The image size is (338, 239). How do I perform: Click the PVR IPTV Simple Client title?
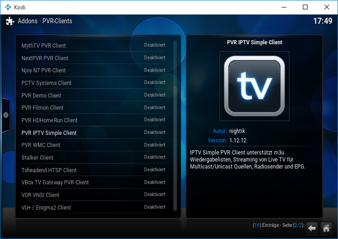pyautogui.click(x=254, y=42)
